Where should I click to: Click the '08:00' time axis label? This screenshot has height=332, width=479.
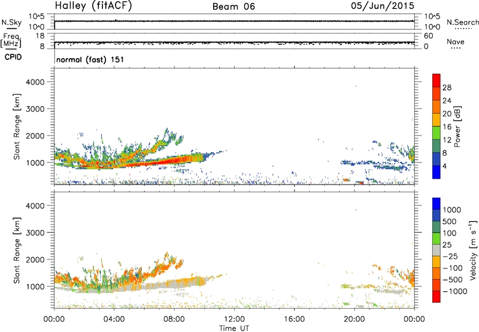[174, 319]
